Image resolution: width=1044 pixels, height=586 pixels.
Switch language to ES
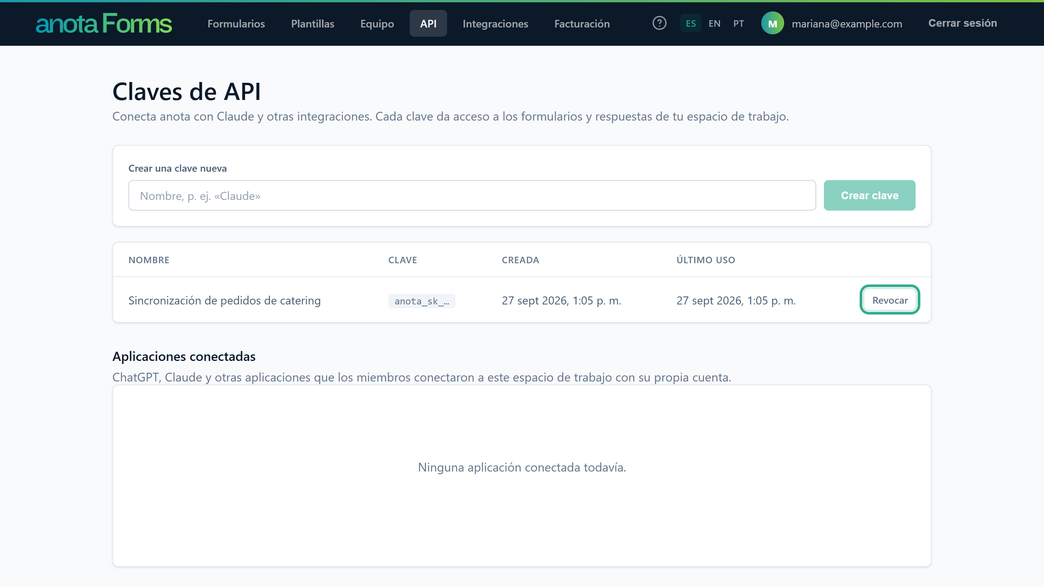click(x=691, y=24)
